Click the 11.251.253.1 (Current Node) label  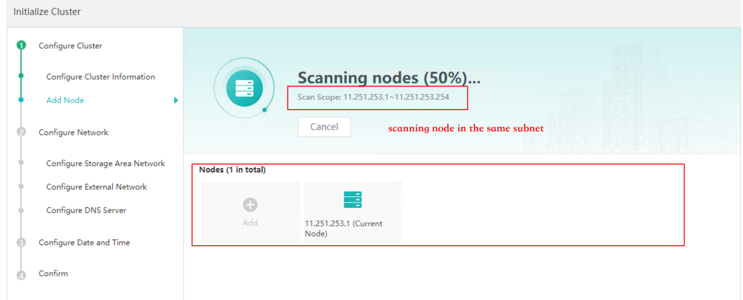click(344, 229)
